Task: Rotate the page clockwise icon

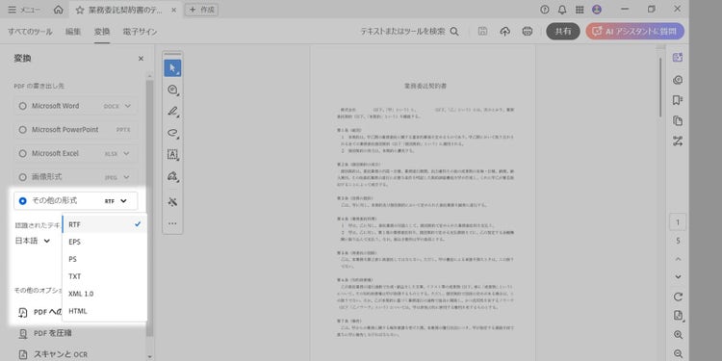Action: (x=678, y=297)
